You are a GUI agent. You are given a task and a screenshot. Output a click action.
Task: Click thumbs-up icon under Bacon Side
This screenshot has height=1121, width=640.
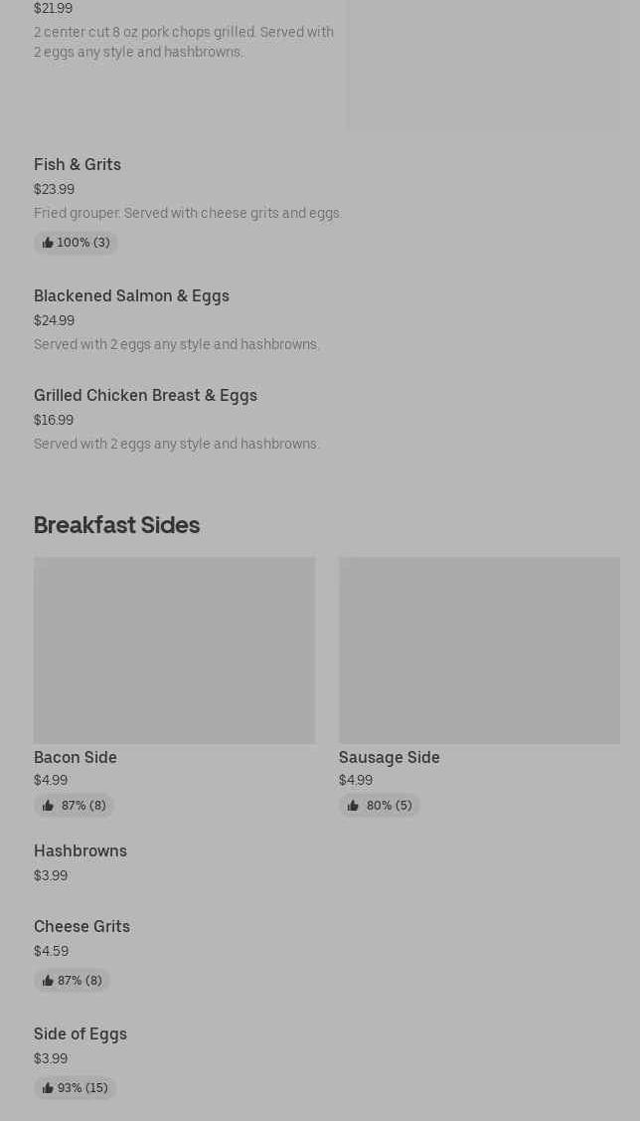click(x=48, y=806)
